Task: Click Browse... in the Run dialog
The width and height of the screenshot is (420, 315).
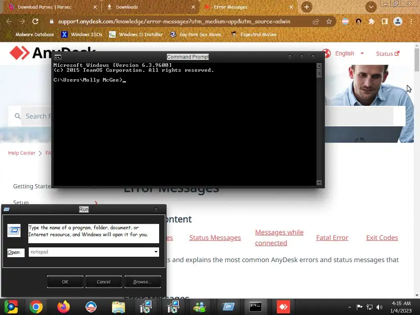Action: pos(142,282)
